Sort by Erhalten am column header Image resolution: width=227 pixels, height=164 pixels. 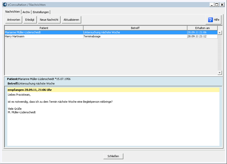(202, 28)
